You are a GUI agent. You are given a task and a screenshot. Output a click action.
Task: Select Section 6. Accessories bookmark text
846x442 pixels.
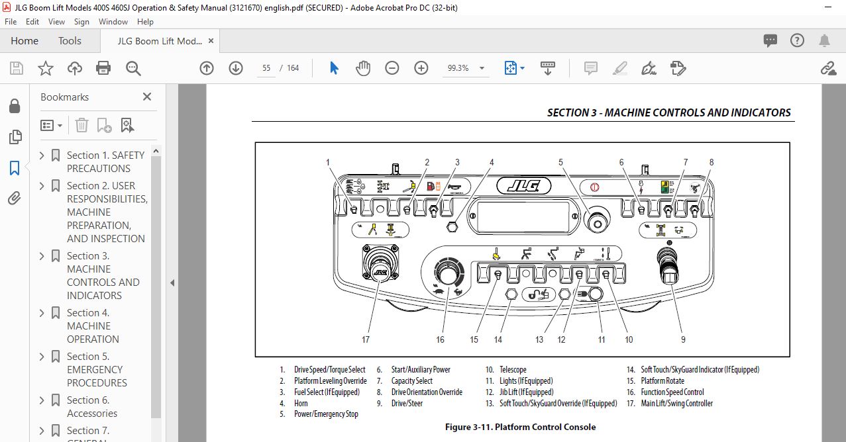click(92, 406)
